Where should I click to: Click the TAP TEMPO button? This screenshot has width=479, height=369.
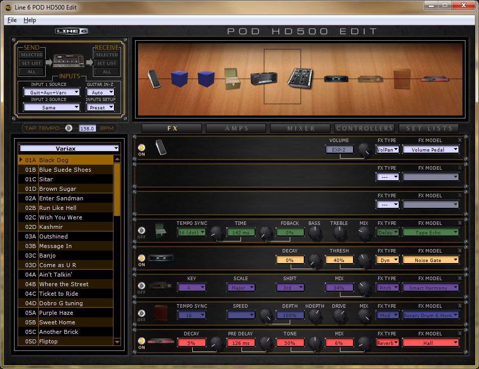[x=69, y=128]
